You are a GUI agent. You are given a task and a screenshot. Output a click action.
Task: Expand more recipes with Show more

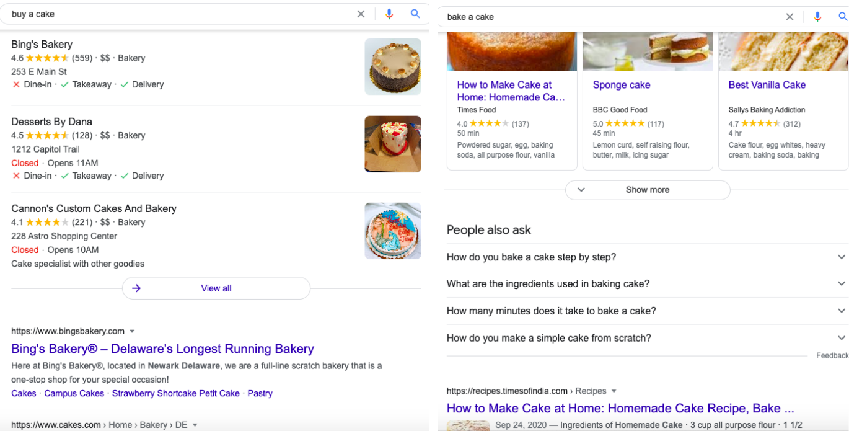648,190
